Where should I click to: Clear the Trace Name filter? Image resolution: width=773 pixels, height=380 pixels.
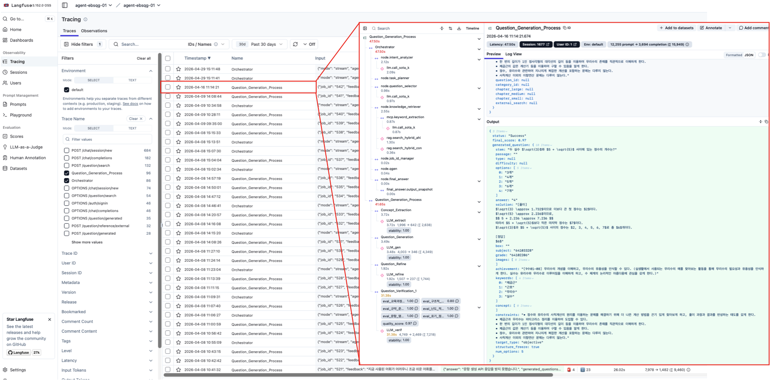coord(136,119)
